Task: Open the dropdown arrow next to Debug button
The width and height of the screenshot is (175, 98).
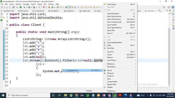Action: (27, 7)
